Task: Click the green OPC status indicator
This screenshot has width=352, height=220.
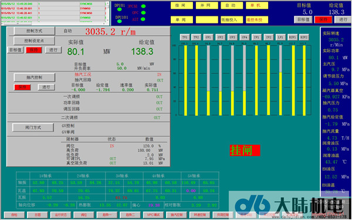Action: pyautogui.click(x=143, y=13)
